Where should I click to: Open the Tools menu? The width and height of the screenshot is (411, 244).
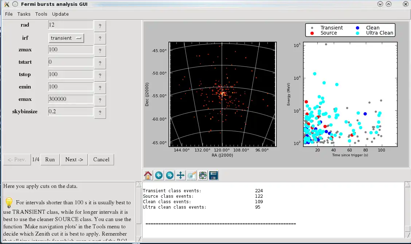coord(41,14)
